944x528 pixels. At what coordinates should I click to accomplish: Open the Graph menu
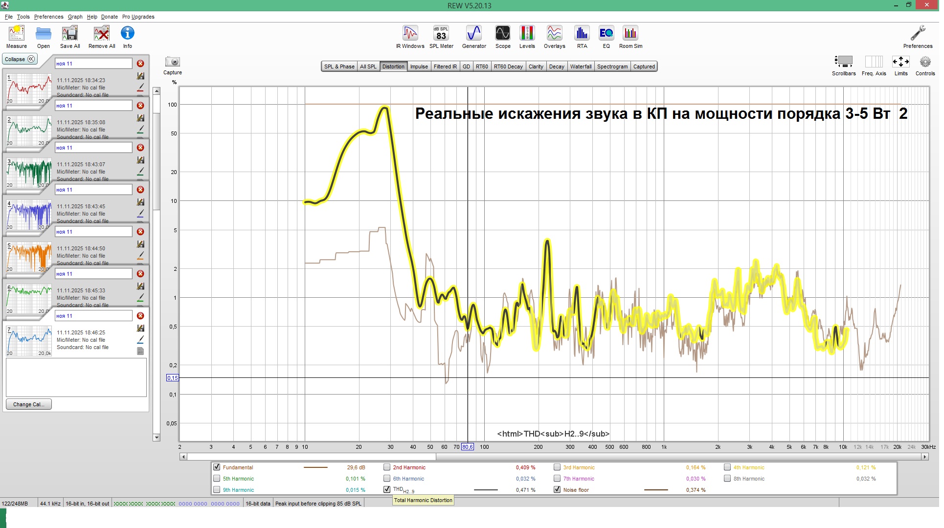pyautogui.click(x=75, y=17)
